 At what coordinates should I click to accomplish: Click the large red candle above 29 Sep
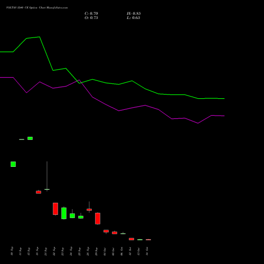(98, 219)
